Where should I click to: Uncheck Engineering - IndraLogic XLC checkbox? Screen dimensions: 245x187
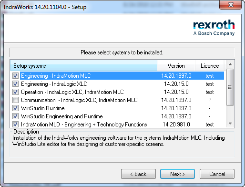click(x=15, y=84)
